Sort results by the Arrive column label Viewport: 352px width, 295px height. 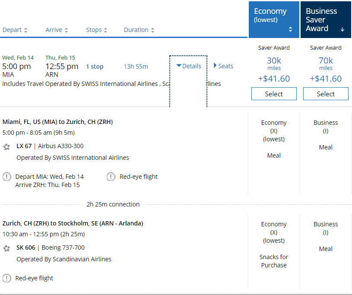point(54,30)
